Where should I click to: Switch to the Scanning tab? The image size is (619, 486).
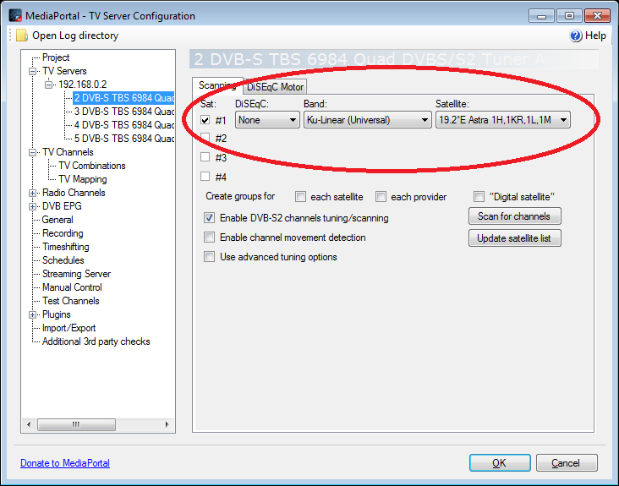[217, 85]
